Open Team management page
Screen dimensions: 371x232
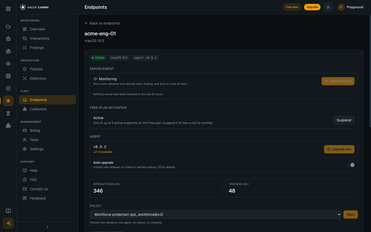pos(47,140)
